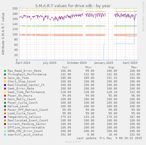Click the yellow Start_Stop_Count legend swatch
Viewport: 146px width, 145px height.
pos(5,82)
